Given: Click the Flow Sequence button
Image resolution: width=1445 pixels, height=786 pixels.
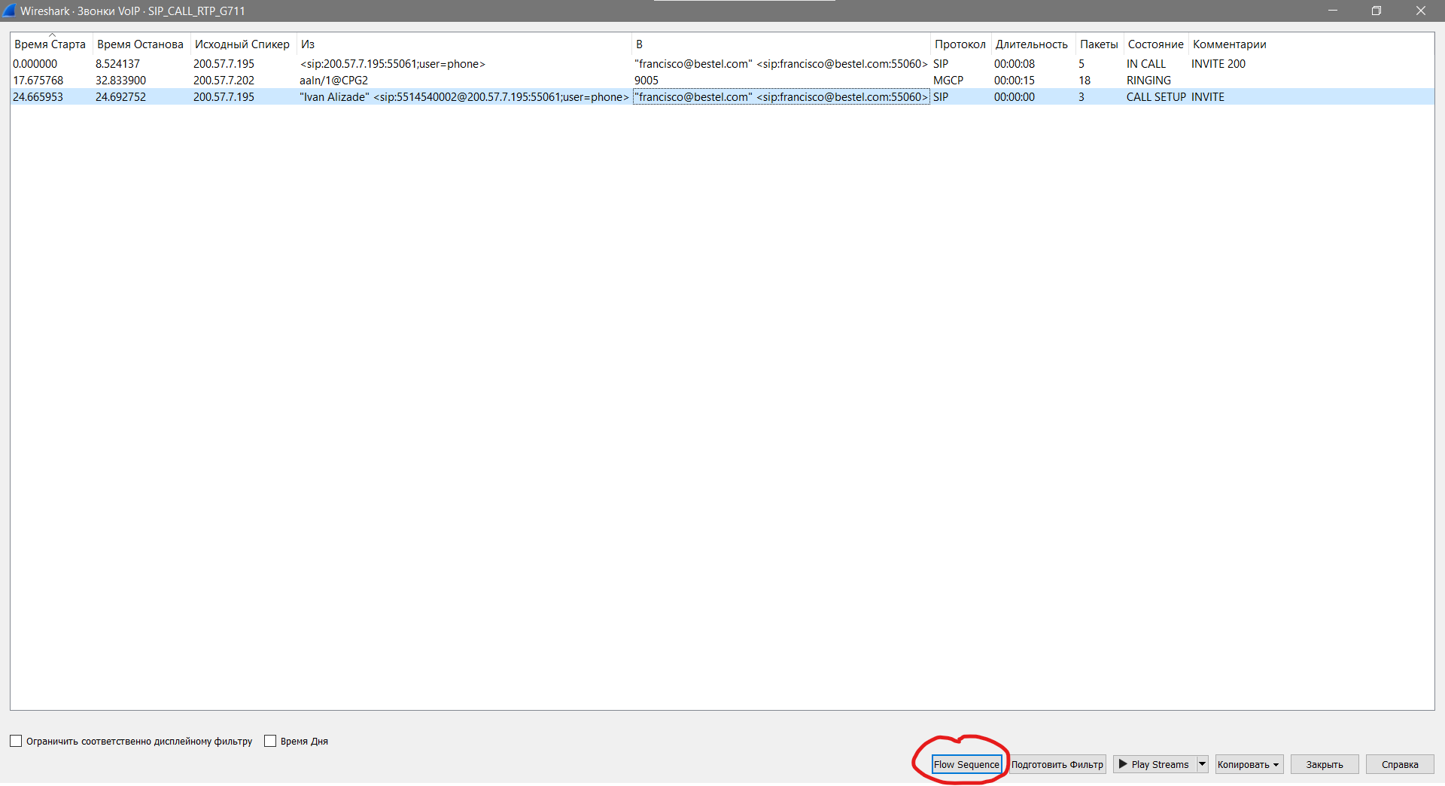Looking at the screenshot, I should coord(966,764).
